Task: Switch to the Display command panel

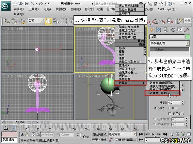Action: coord(180,30)
